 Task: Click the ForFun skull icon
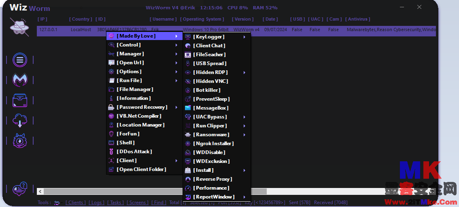[111, 134]
